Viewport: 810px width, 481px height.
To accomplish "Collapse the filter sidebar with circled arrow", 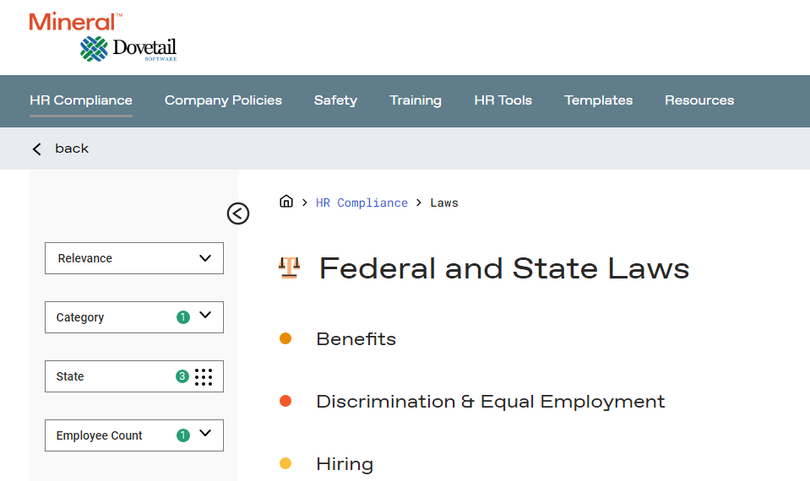I will [x=238, y=213].
